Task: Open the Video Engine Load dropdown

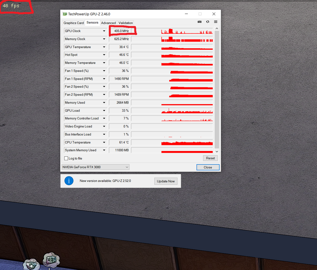Action: coord(104,126)
